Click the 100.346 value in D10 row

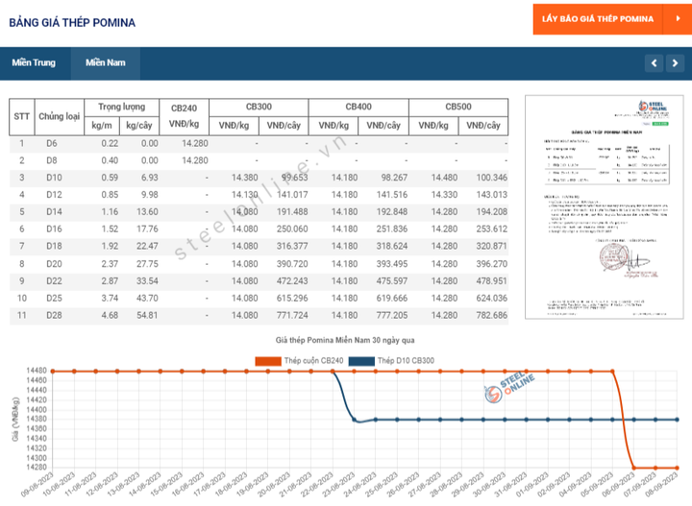point(492,178)
